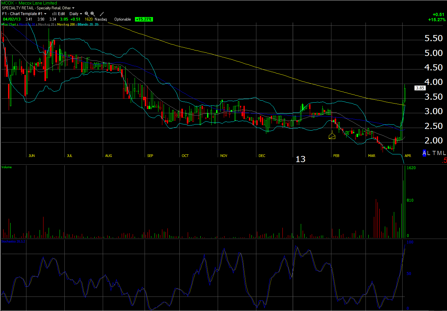
Task: Click the BBands 20, 20 indicator label
Action: click(88, 24)
